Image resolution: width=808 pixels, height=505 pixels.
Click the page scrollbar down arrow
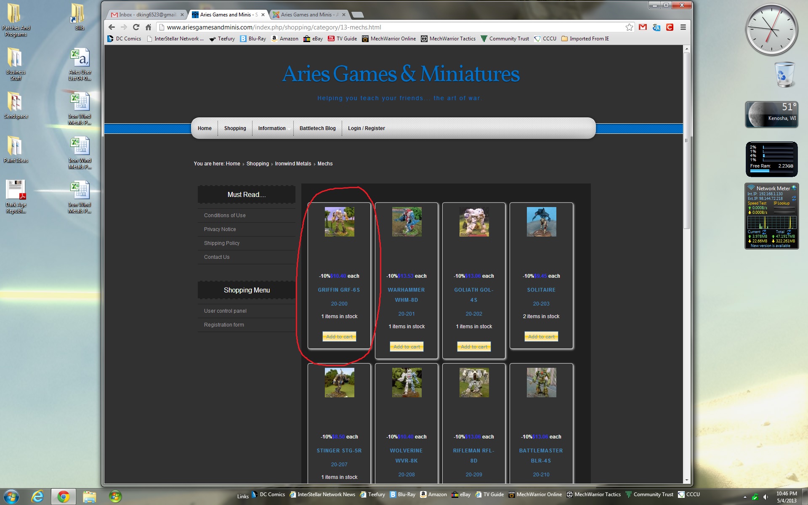click(686, 480)
